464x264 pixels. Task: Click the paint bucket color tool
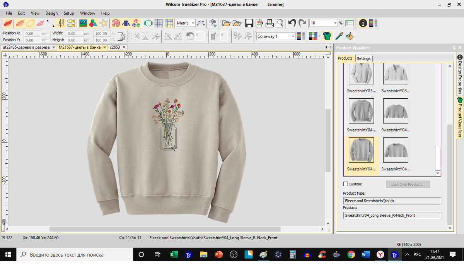tap(349, 36)
